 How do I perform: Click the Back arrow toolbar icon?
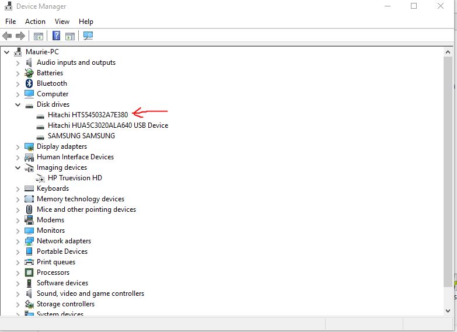[x=7, y=36]
